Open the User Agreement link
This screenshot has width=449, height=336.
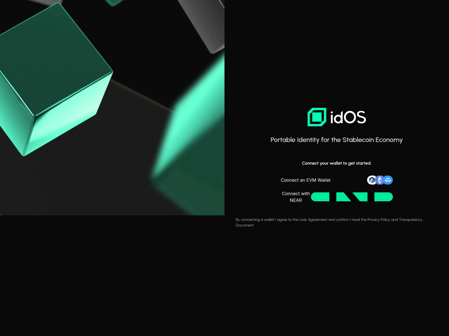(x=313, y=220)
